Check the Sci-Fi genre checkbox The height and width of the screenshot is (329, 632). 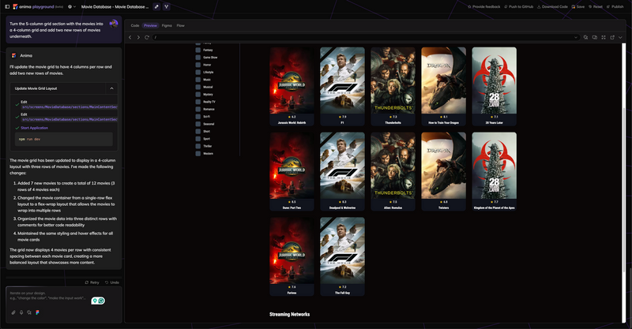point(198,117)
